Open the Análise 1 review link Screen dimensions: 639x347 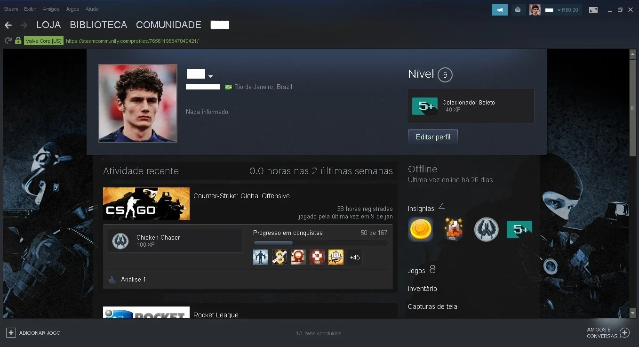pos(133,280)
